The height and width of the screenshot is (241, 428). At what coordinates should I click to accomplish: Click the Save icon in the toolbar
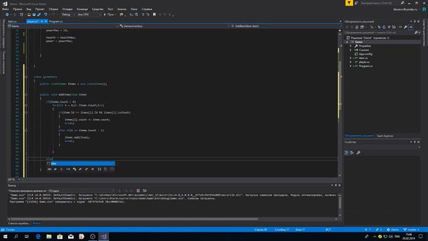coord(34,15)
